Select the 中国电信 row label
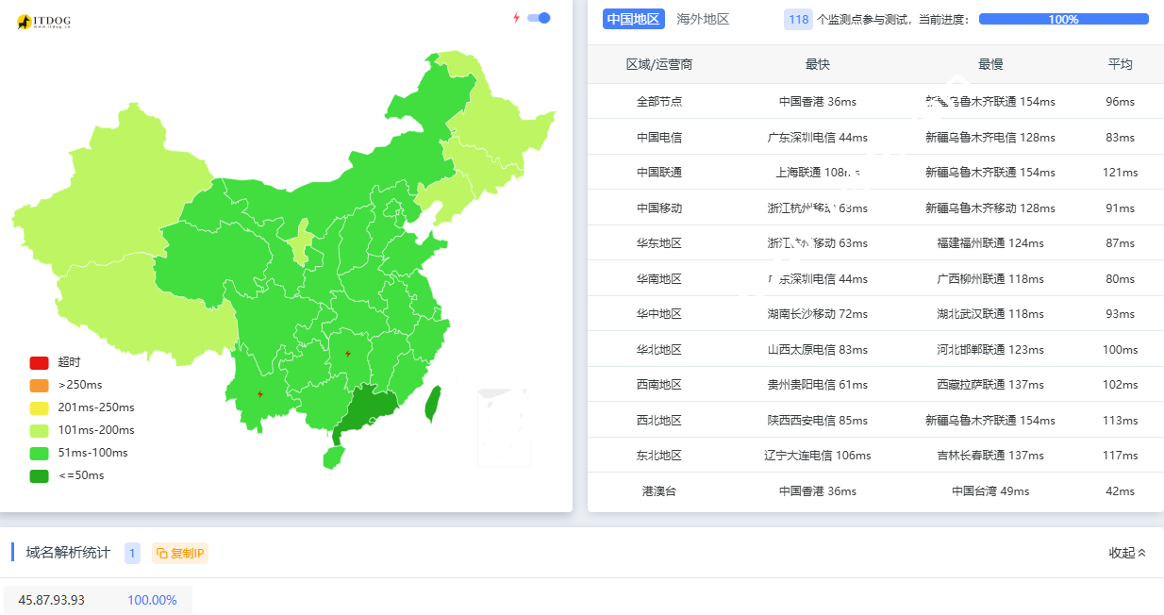The width and height of the screenshot is (1164, 615). (659, 137)
